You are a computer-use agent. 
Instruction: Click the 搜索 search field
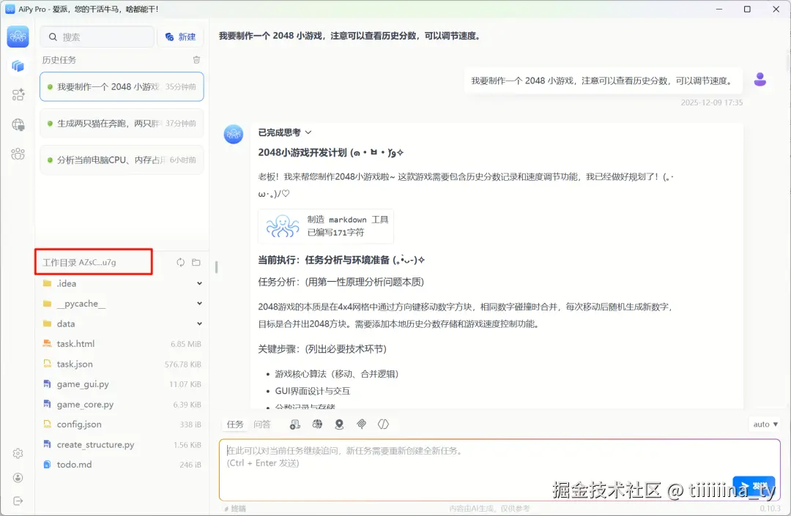click(97, 37)
